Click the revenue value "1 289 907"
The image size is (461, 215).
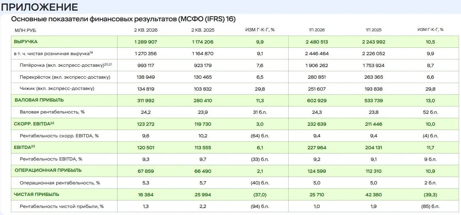(x=146, y=42)
